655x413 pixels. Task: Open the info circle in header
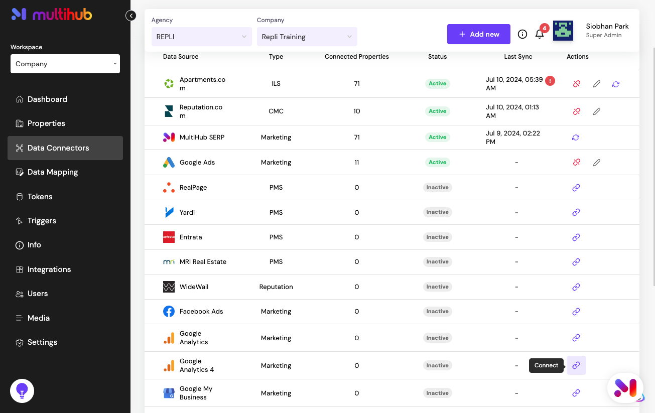[x=522, y=34]
